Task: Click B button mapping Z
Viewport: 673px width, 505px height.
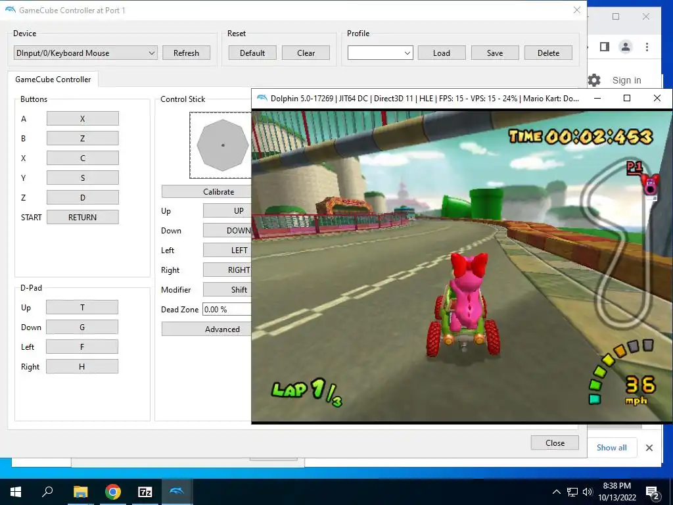Action: (82, 138)
